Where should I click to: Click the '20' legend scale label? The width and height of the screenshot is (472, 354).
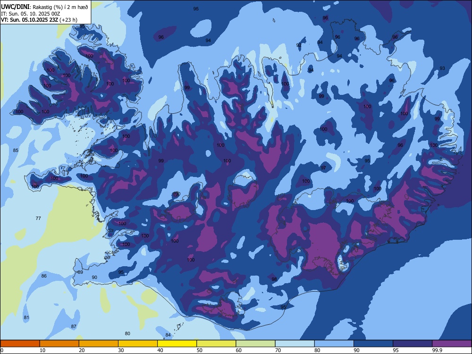[82, 350]
